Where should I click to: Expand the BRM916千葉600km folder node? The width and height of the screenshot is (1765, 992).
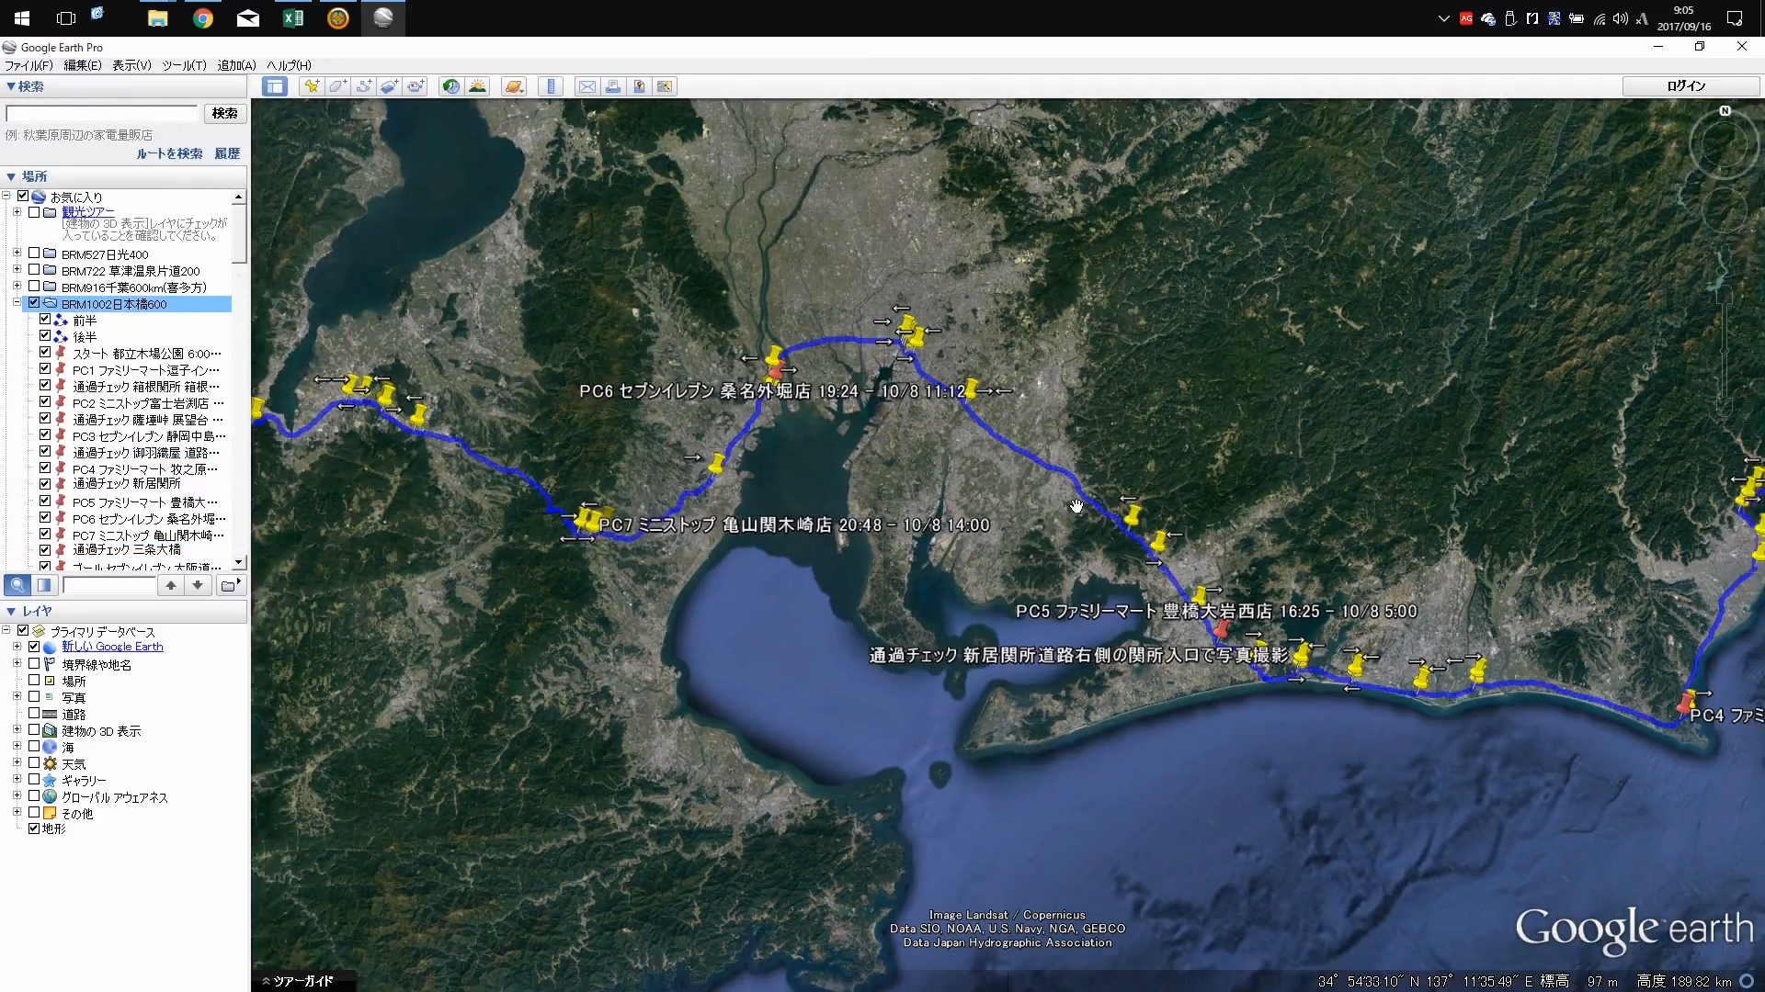(x=17, y=287)
